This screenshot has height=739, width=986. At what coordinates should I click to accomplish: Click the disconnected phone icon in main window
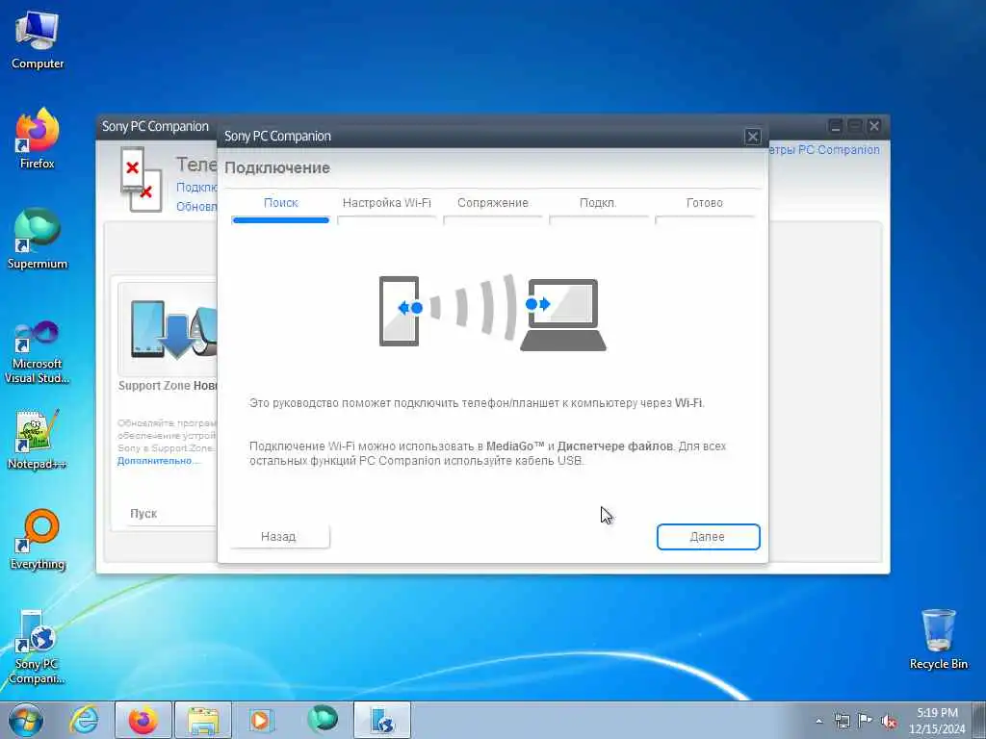tap(141, 180)
